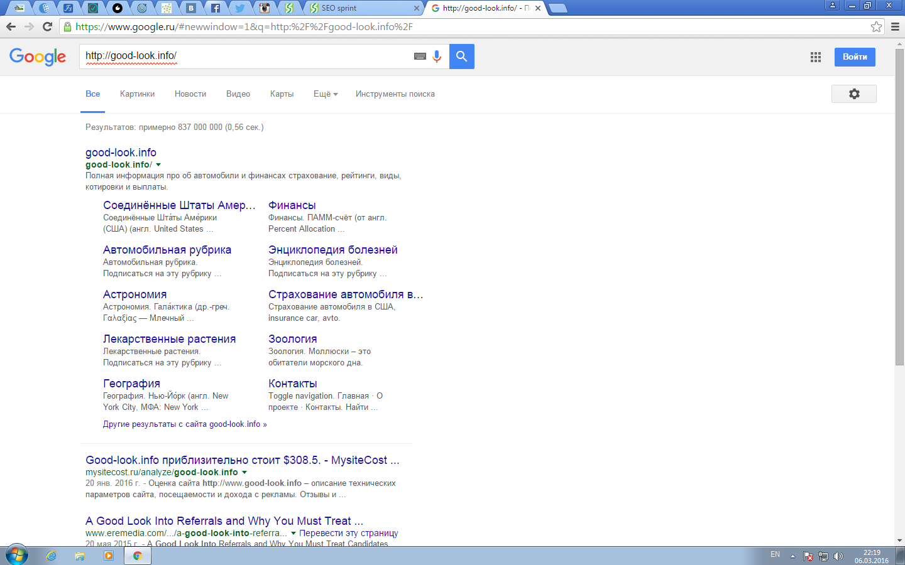Image resolution: width=905 pixels, height=565 pixels.
Task: Open the Энциклопедия болезней sitelink
Action: point(333,250)
